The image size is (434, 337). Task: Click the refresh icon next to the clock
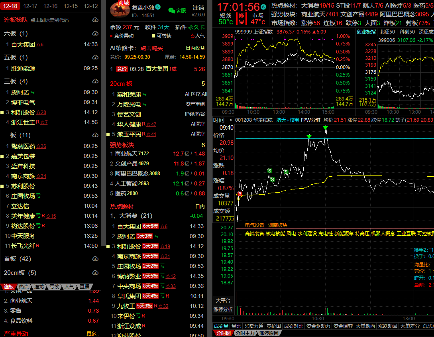pyautogui.click(x=264, y=7)
